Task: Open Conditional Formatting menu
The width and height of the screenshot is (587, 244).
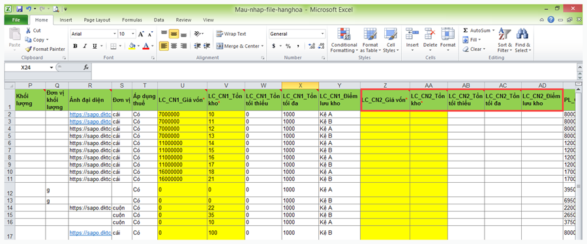Action: point(344,40)
